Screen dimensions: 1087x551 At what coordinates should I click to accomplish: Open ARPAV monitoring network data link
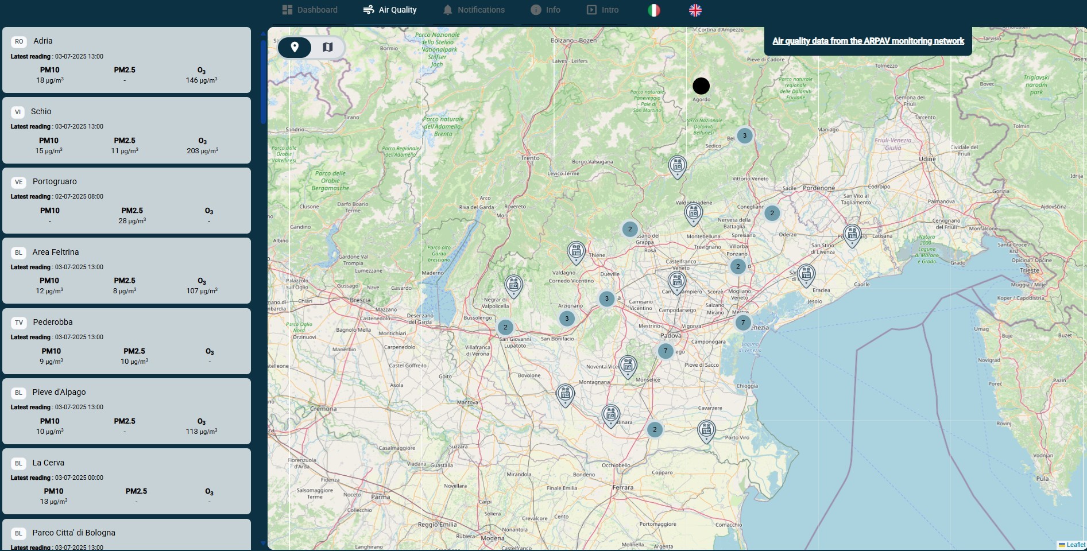coord(868,41)
